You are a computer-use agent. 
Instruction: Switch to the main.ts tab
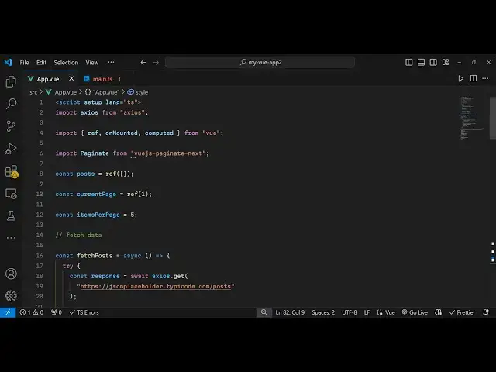[x=102, y=79]
